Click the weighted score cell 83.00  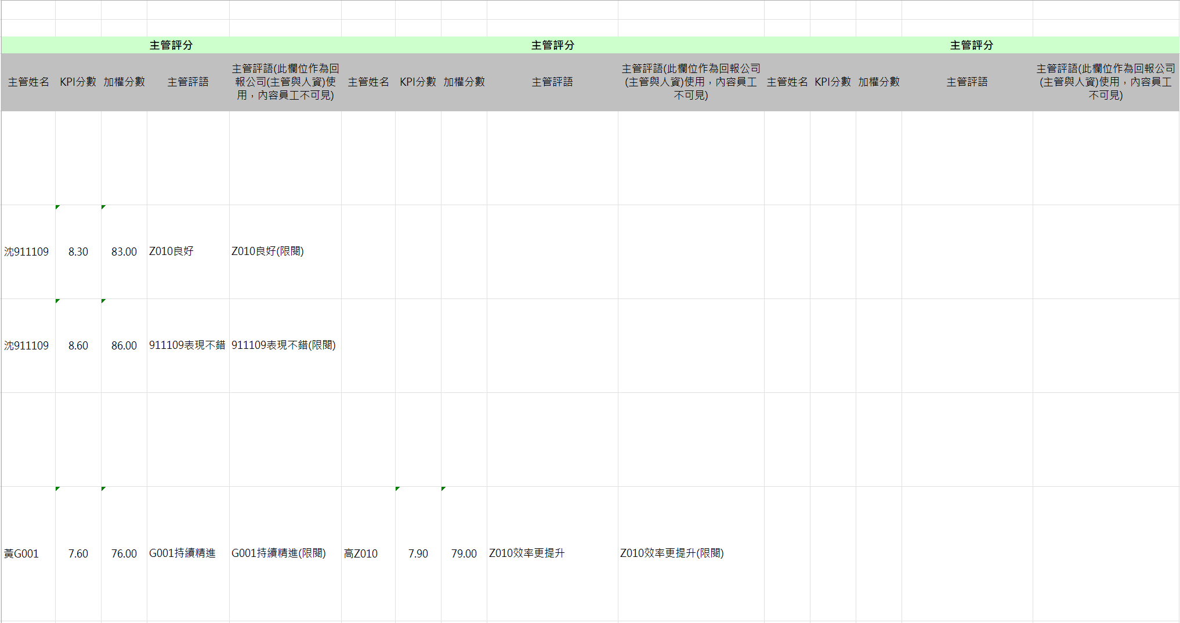point(124,252)
